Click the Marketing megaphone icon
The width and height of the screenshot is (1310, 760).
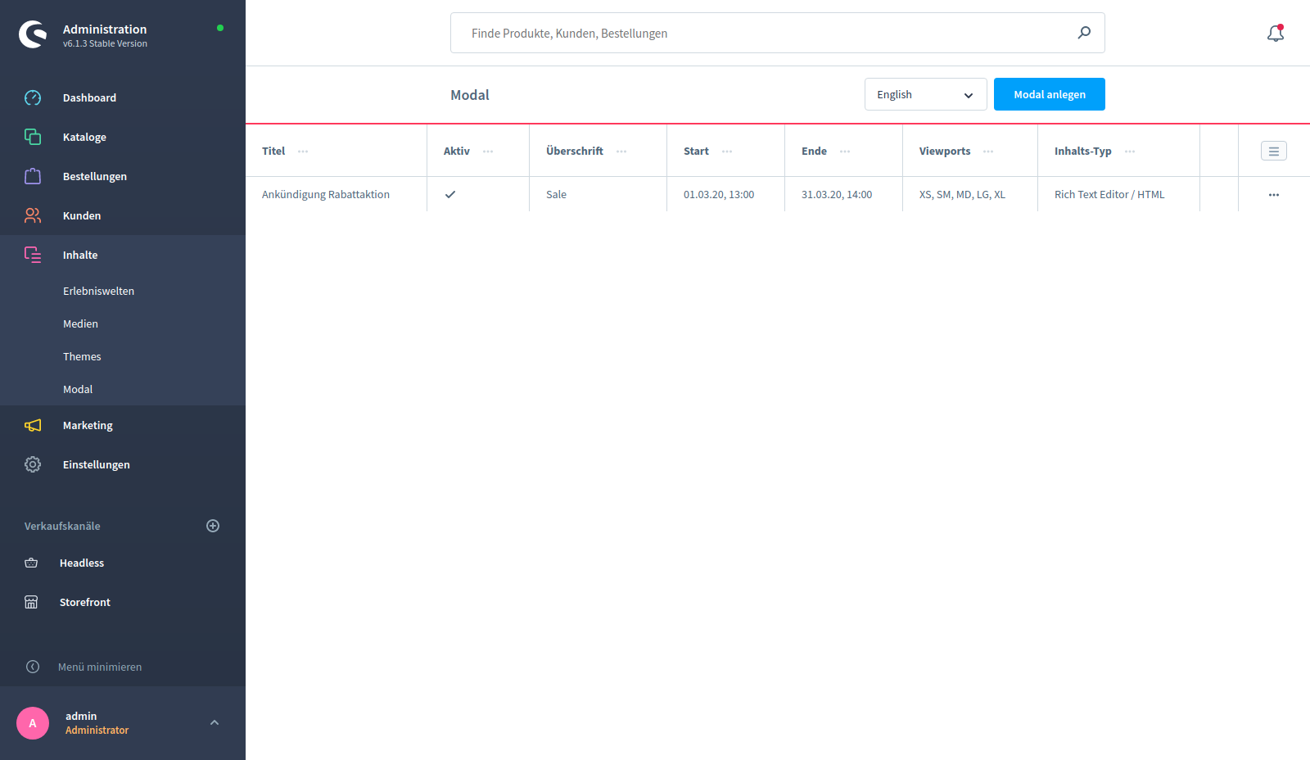(33, 425)
